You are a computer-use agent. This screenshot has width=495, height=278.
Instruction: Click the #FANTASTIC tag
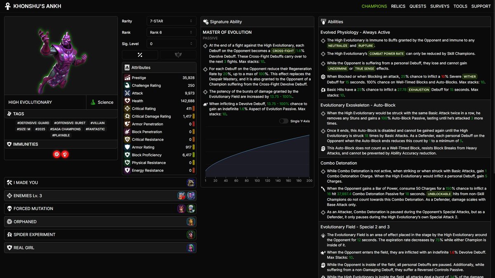click(x=95, y=129)
